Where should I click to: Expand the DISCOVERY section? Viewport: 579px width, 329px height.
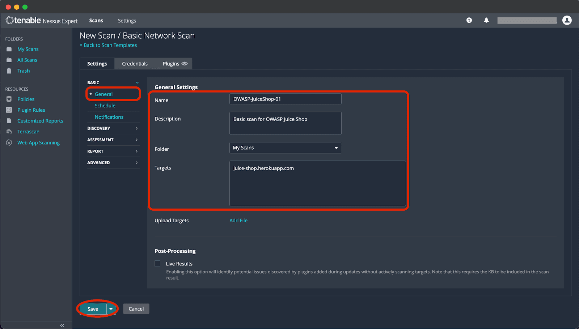[113, 128]
